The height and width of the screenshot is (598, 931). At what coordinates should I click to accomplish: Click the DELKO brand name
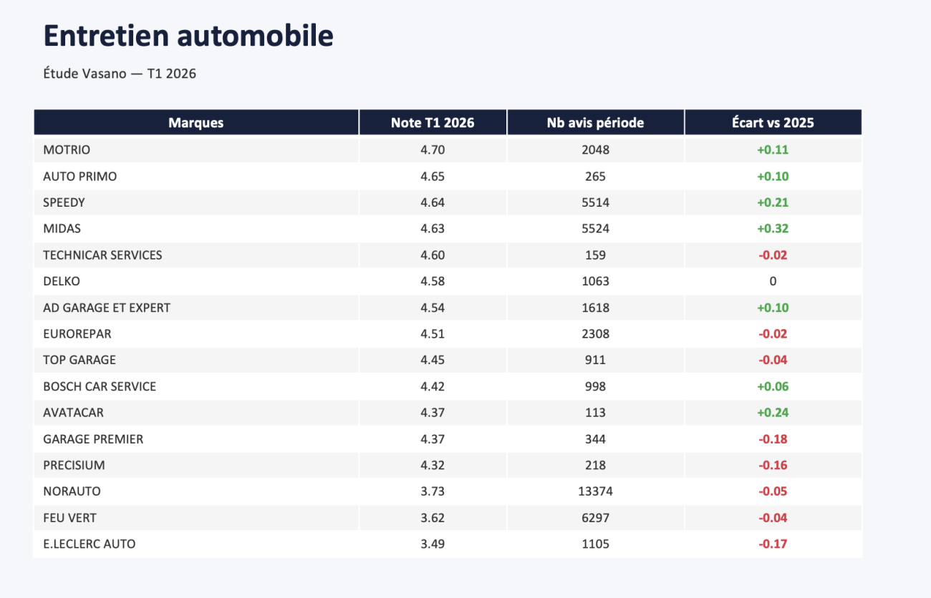point(62,281)
